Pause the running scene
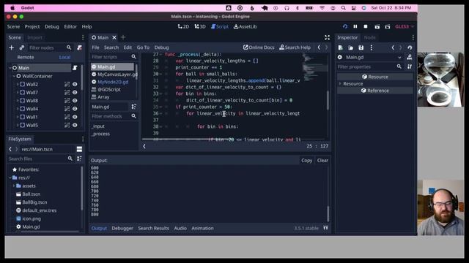Screen dimensions: 469x263 pyautogui.click(x=355, y=26)
